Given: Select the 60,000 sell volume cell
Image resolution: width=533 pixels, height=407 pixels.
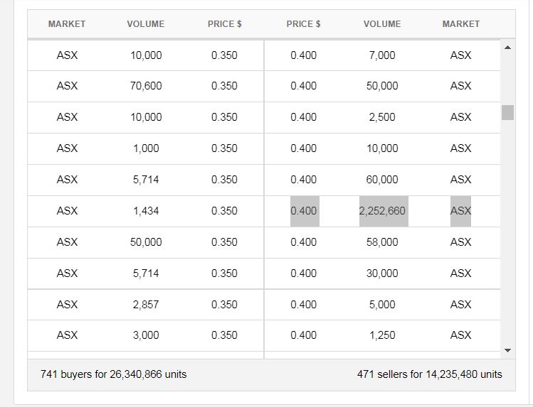Looking at the screenshot, I should point(382,180).
